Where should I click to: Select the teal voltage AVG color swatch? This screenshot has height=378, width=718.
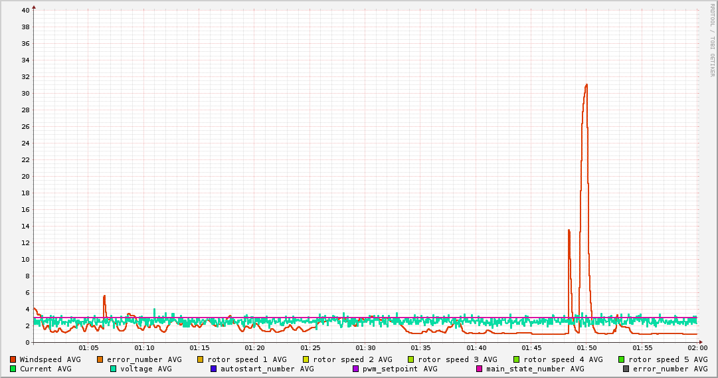coord(114,369)
